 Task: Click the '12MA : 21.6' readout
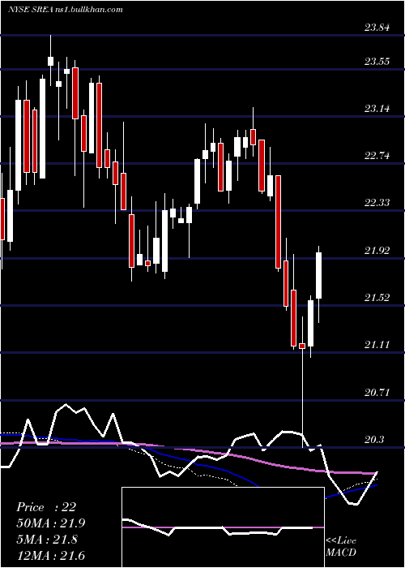coord(51,556)
